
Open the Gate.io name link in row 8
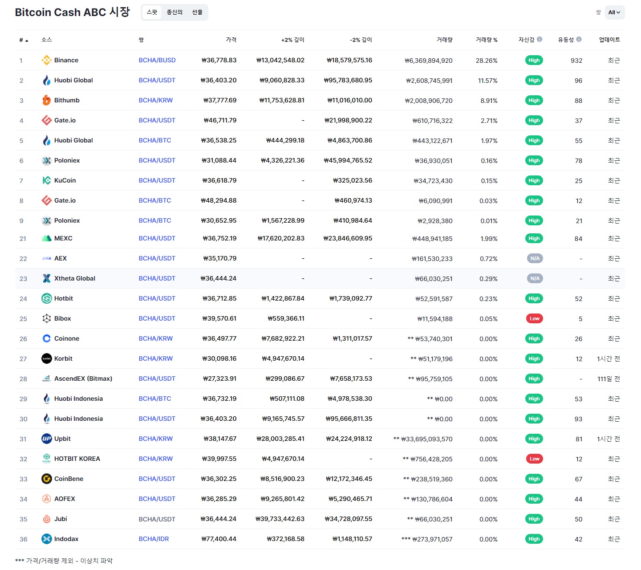click(x=65, y=200)
